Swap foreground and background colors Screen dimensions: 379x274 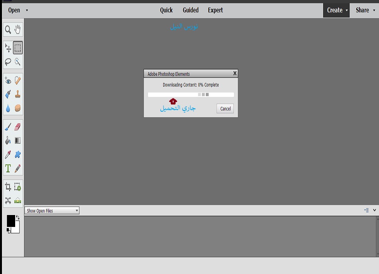(x=18, y=217)
